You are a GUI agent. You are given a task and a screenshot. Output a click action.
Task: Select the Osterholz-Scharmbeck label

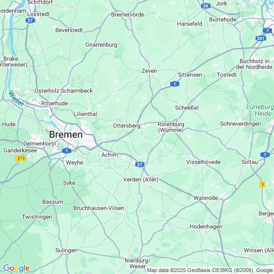[64, 91]
